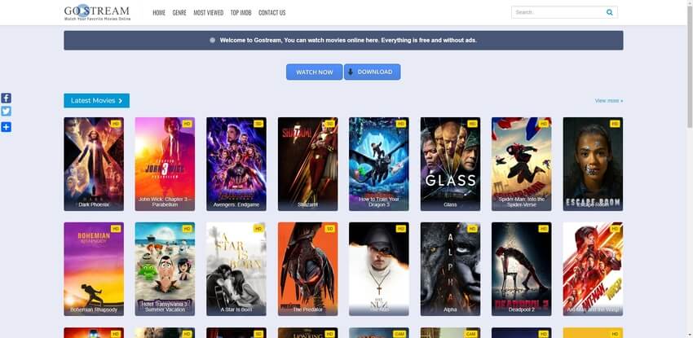Open the Avengers: Endgame poster
Image resolution: width=693 pixels, height=338 pixels.
(x=236, y=164)
